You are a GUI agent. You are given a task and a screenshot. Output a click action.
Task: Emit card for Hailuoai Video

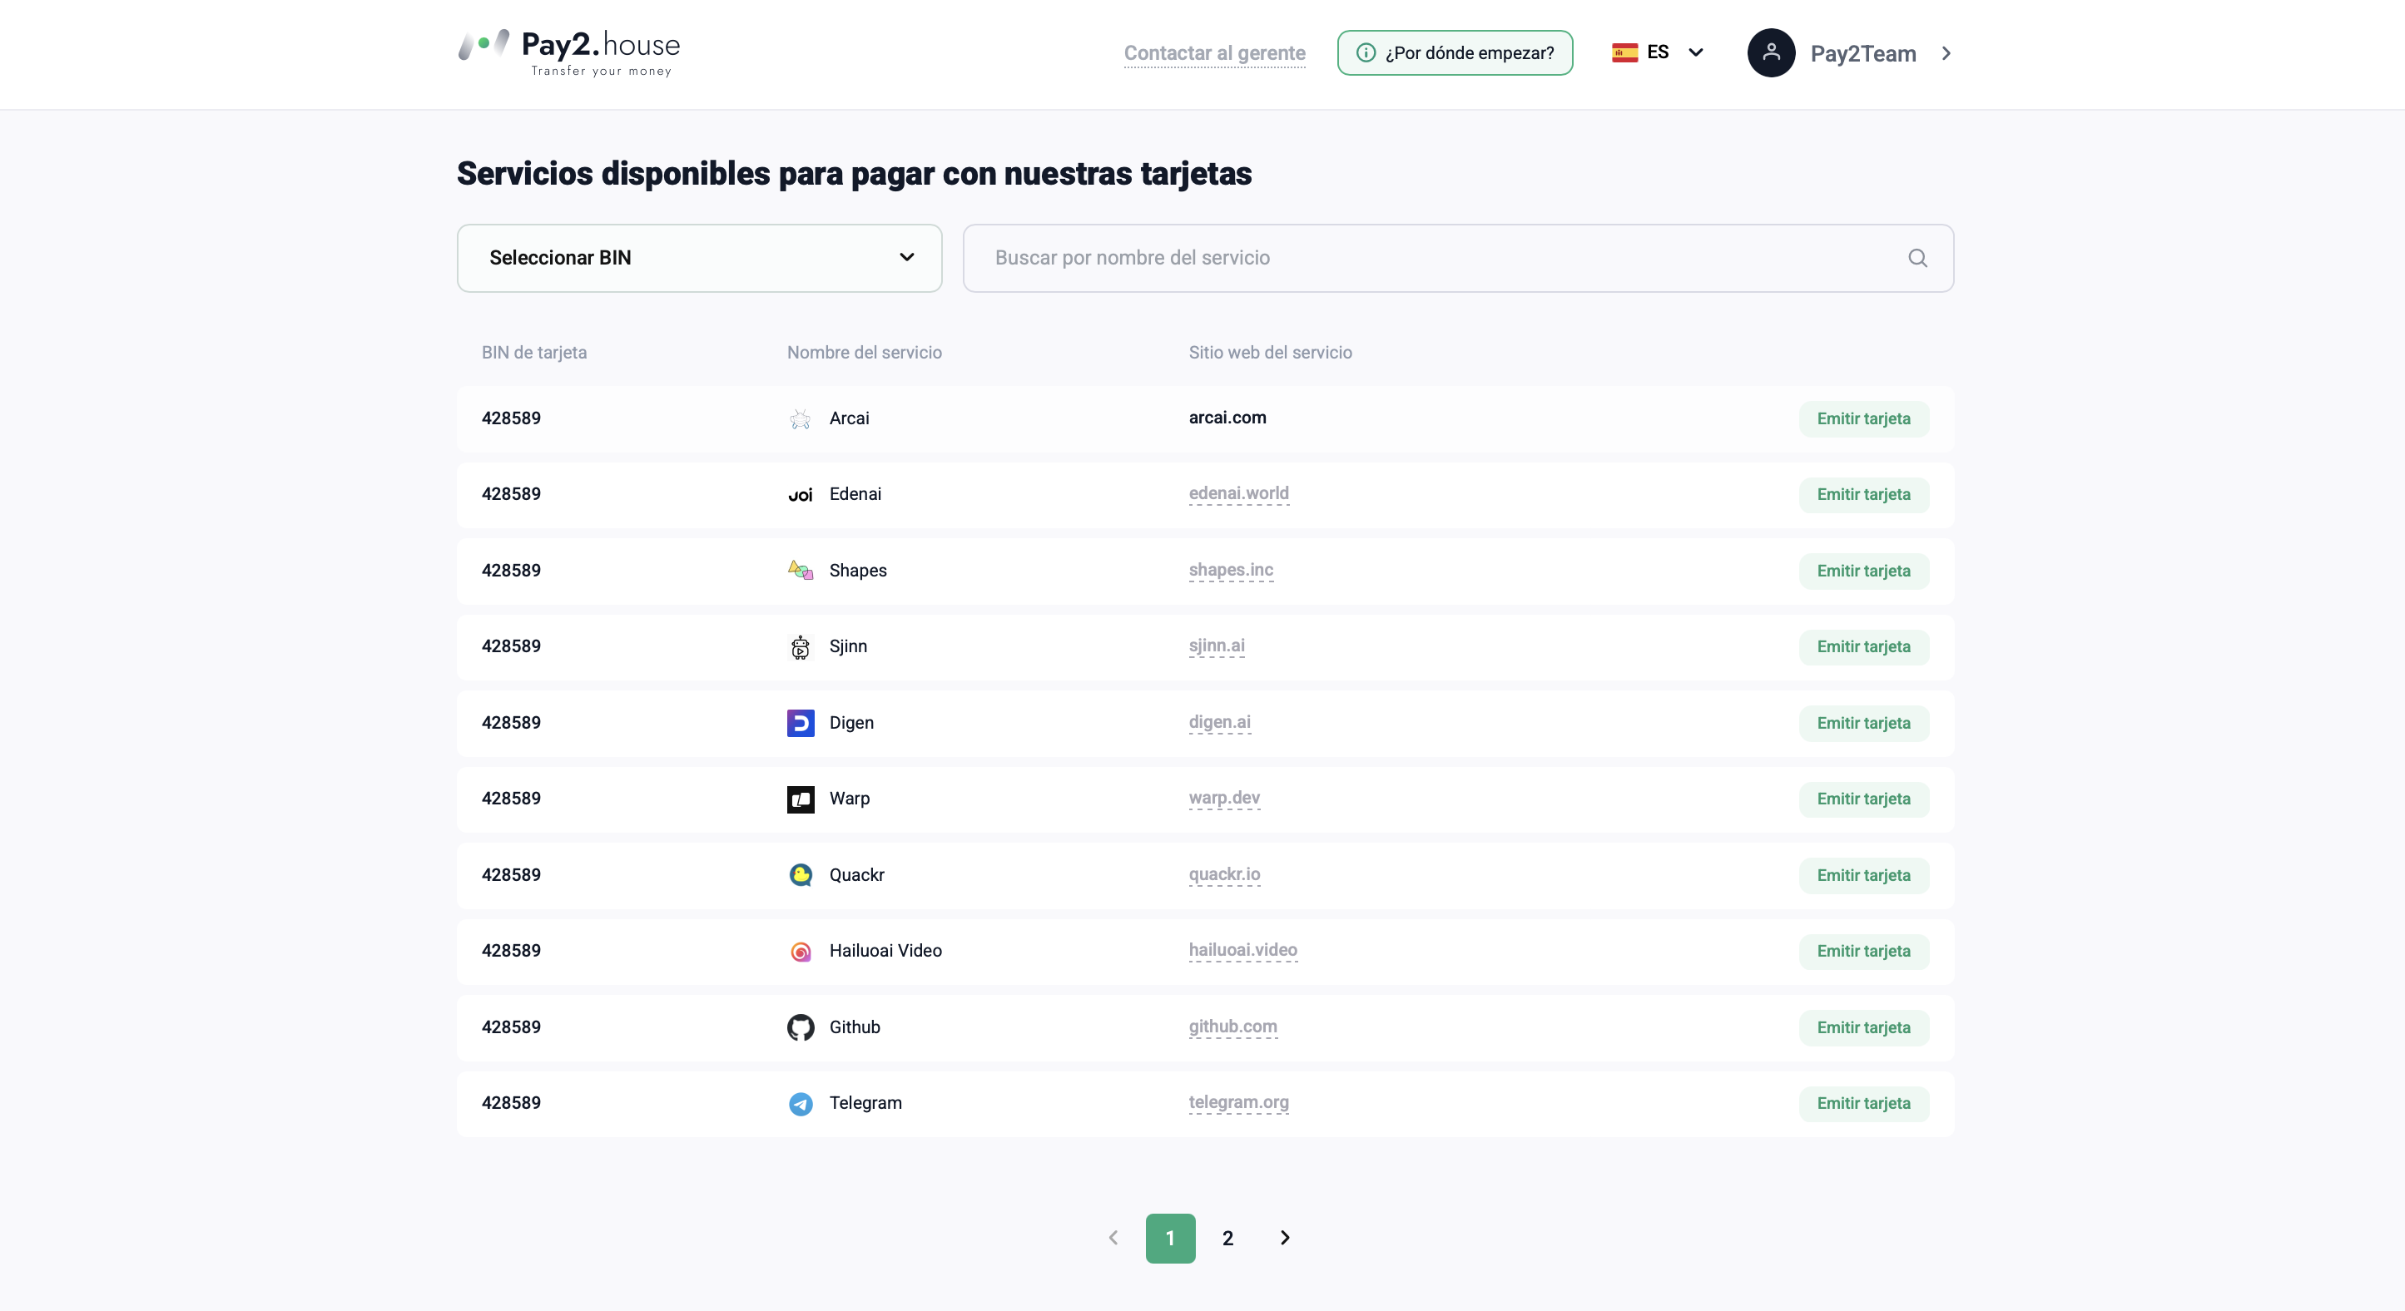pyautogui.click(x=1863, y=951)
